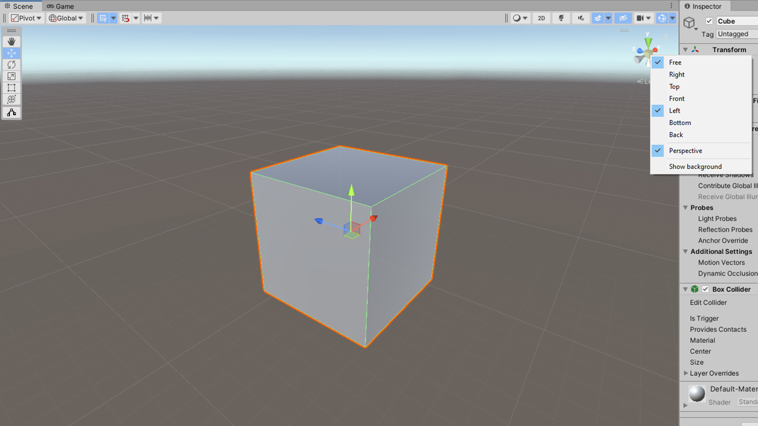
Task: Expand Layer Overrides in Box Collider
Action: [686, 373]
